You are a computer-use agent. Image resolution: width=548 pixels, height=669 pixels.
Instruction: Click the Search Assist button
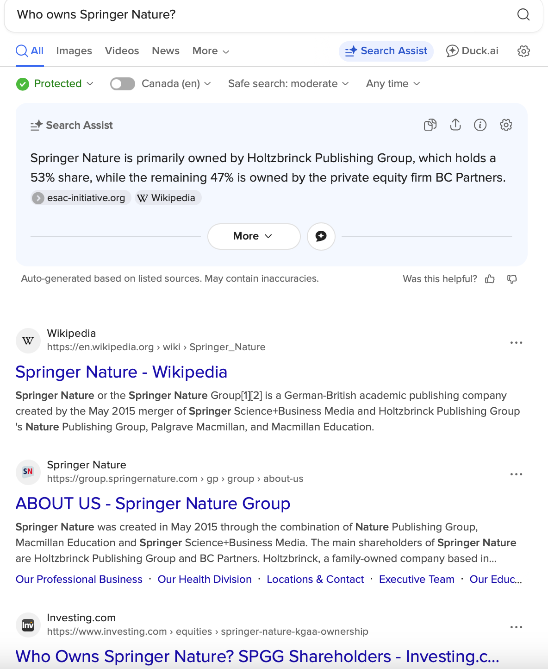point(386,51)
